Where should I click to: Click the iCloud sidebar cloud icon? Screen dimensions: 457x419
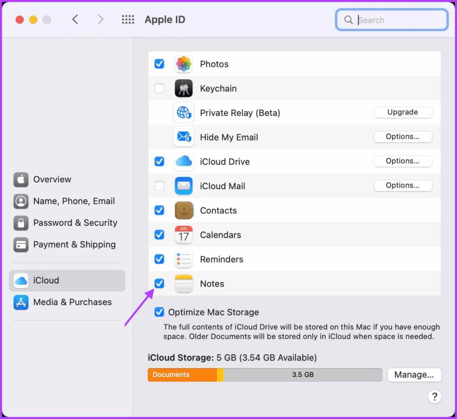click(x=21, y=281)
